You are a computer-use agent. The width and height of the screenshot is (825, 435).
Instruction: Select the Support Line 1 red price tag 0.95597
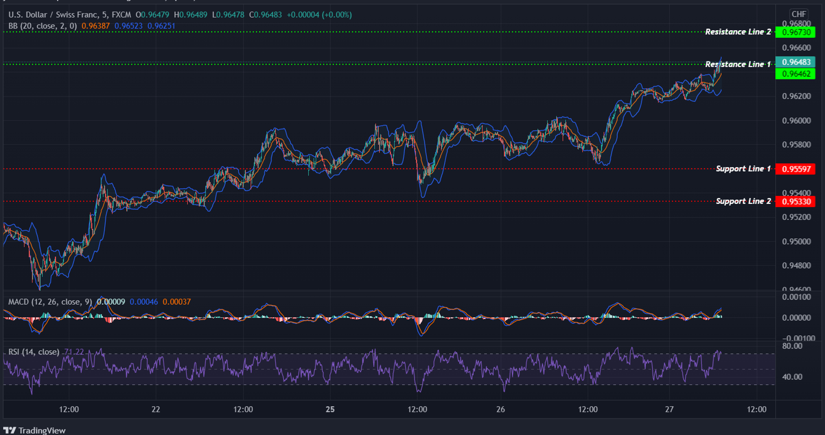point(796,169)
